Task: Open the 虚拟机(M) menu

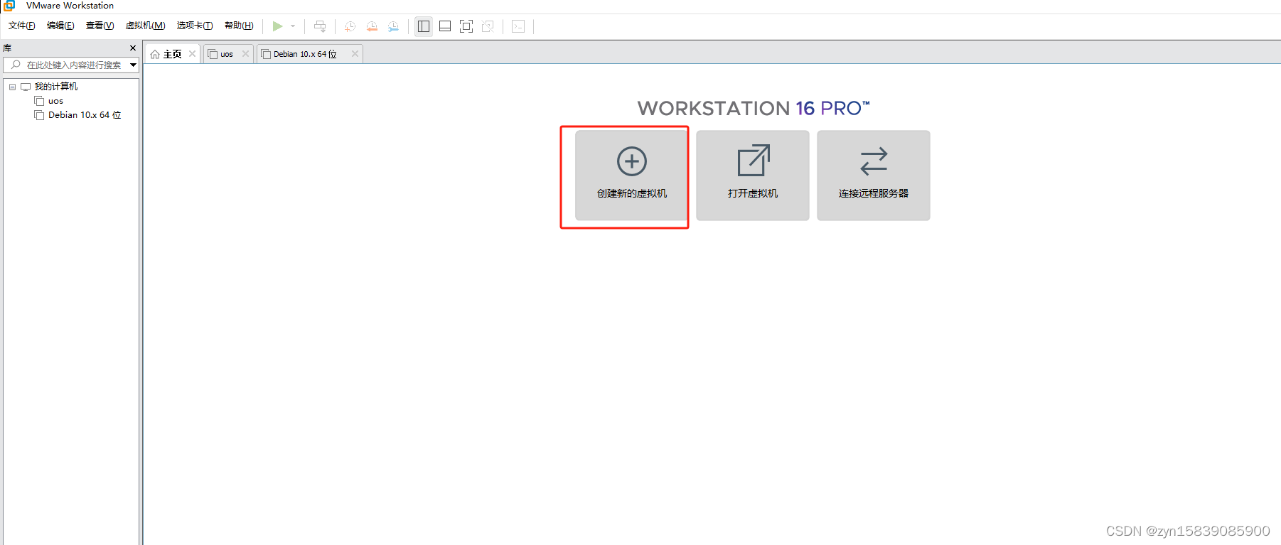Action: click(x=146, y=26)
